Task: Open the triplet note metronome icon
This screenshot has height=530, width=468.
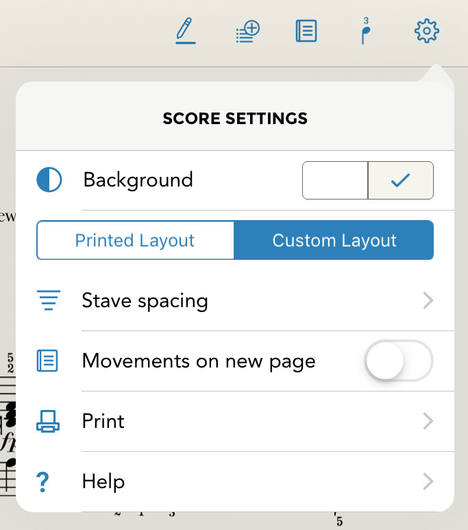Action: click(x=366, y=32)
